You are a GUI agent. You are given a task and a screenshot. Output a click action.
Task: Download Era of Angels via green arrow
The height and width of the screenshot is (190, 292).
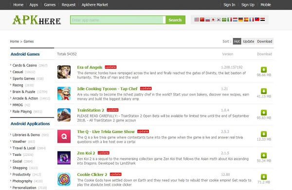click(x=264, y=70)
